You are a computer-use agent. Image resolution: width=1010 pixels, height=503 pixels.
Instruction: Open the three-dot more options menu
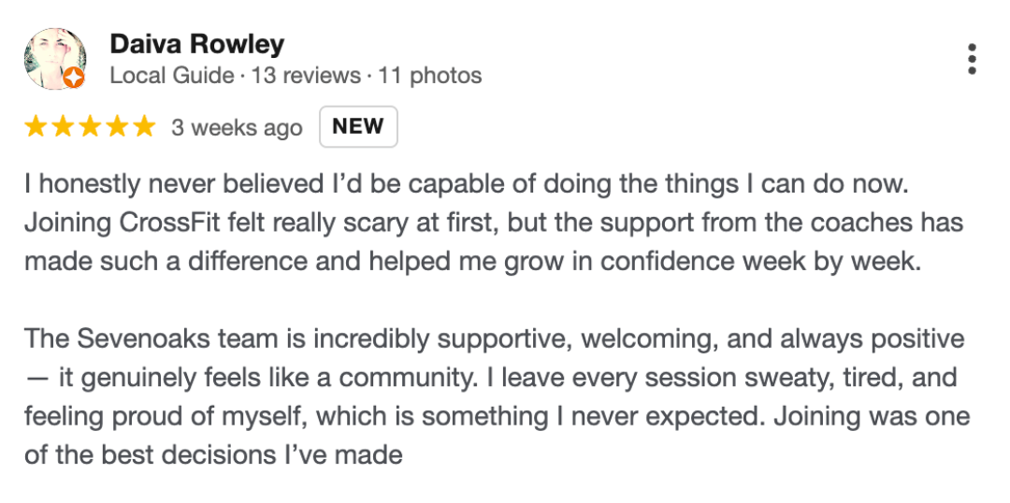click(973, 59)
